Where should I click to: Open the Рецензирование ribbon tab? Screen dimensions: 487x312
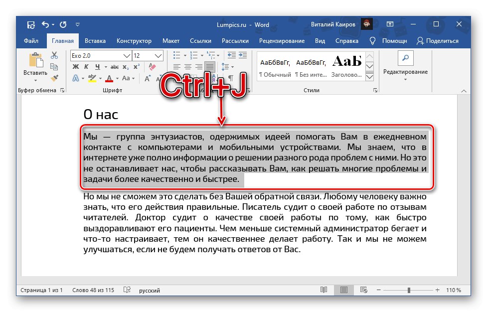point(282,40)
